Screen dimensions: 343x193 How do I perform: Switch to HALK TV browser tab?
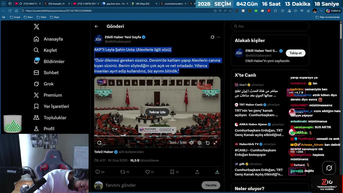[x=28, y=4]
